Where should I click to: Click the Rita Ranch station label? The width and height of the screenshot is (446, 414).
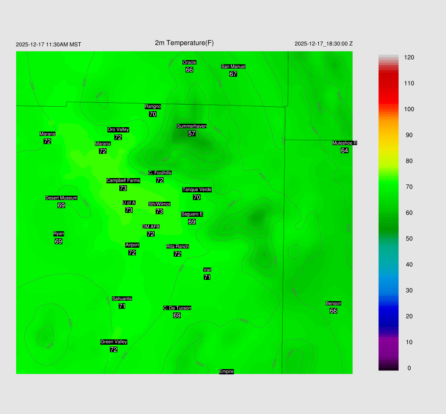pyautogui.click(x=178, y=246)
